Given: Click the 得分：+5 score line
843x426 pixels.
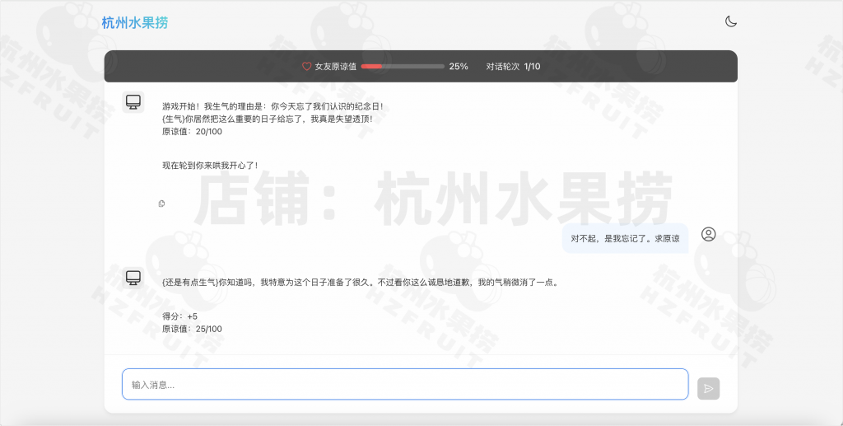Looking at the screenshot, I should tap(179, 316).
